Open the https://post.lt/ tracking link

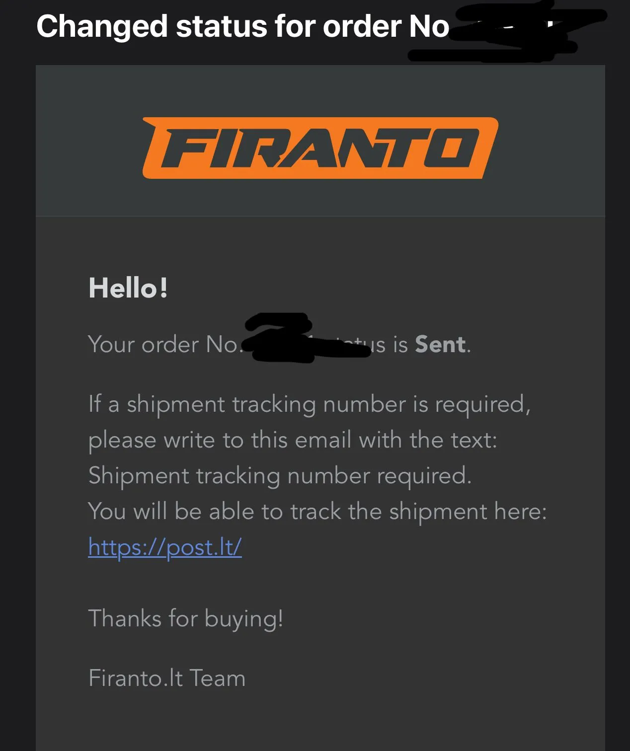[x=165, y=547]
